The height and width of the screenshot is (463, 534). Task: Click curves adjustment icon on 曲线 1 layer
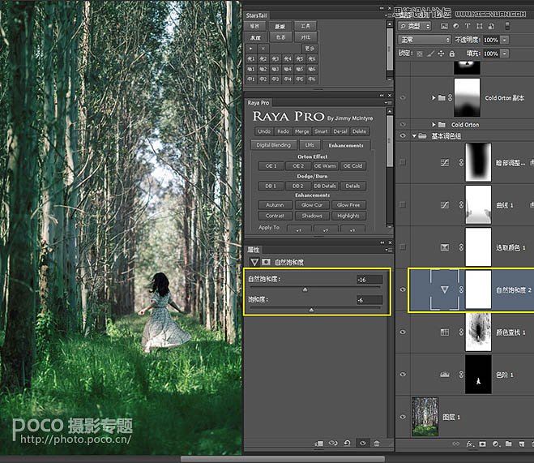pos(445,205)
